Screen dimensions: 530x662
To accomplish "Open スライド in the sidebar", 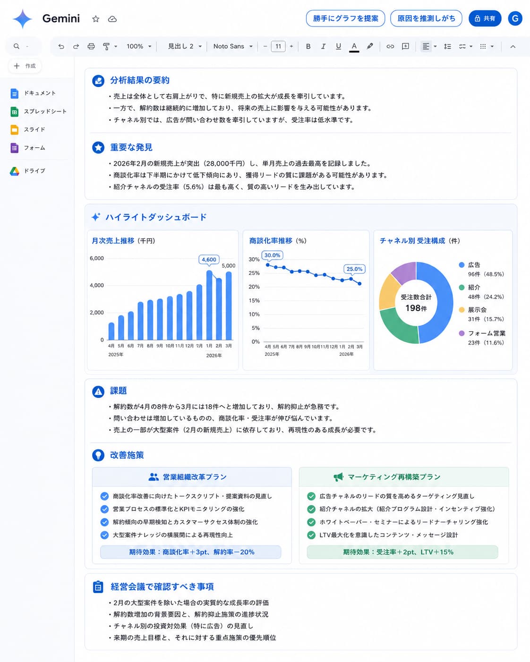I will 28,129.
